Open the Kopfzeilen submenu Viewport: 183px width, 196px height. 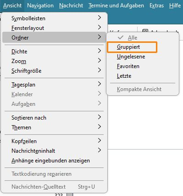coord(54,141)
